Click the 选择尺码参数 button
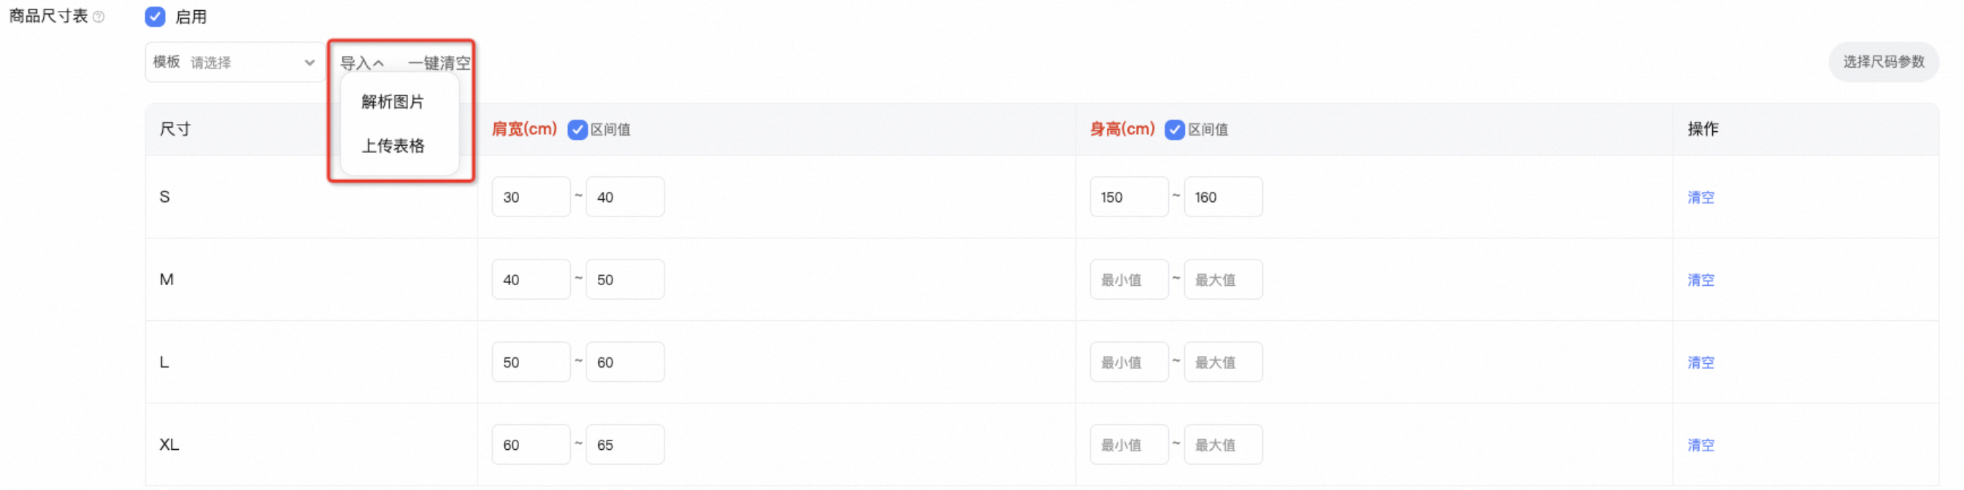Viewport: 1964px width, 490px height. click(1883, 62)
